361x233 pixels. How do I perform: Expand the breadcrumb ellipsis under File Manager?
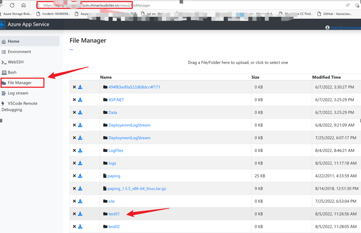(71, 50)
